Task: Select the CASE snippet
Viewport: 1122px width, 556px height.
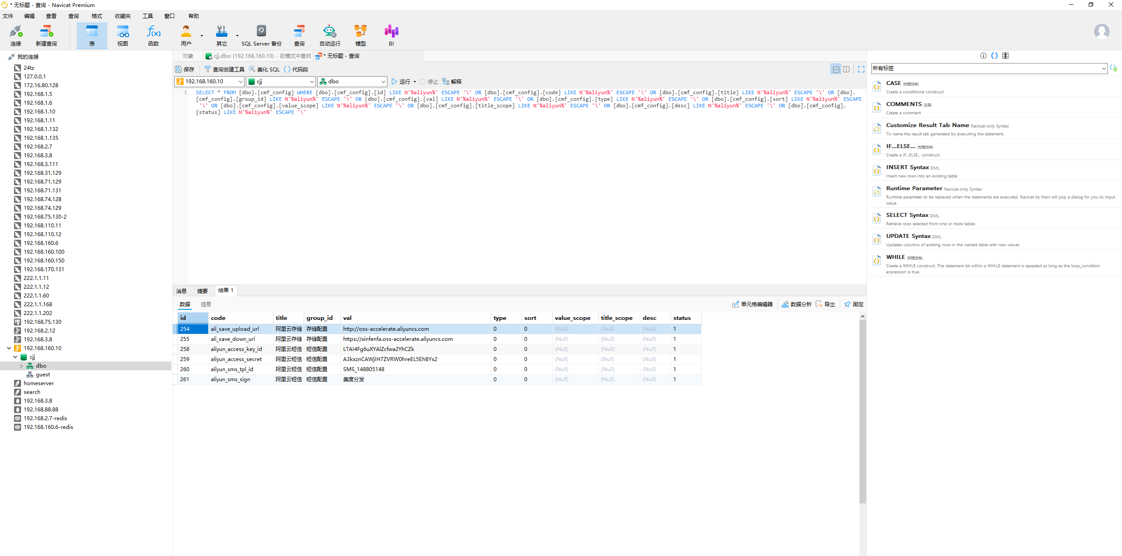Action: click(x=994, y=86)
